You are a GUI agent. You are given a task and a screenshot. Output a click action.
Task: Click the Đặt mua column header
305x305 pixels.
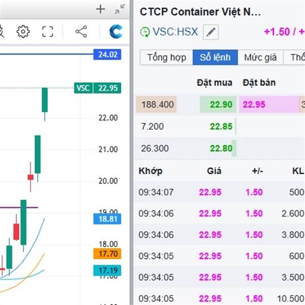(x=215, y=83)
